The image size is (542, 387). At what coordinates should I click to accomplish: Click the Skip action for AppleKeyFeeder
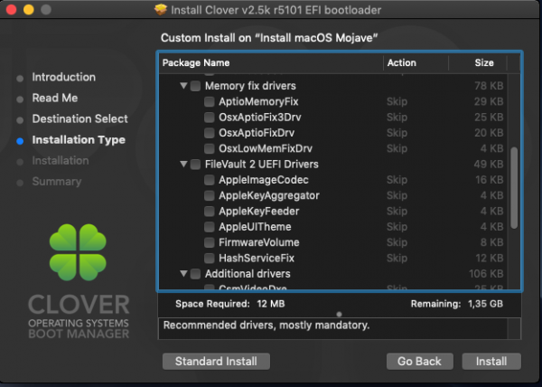click(x=397, y=212)
